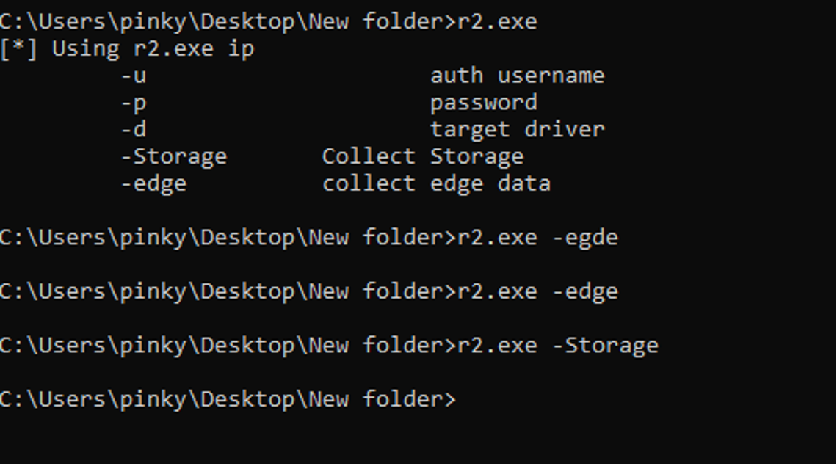Click the executed "r2.exe -edge" command
Viewport: 837px width, 466px height.
(x=537, y=291)
